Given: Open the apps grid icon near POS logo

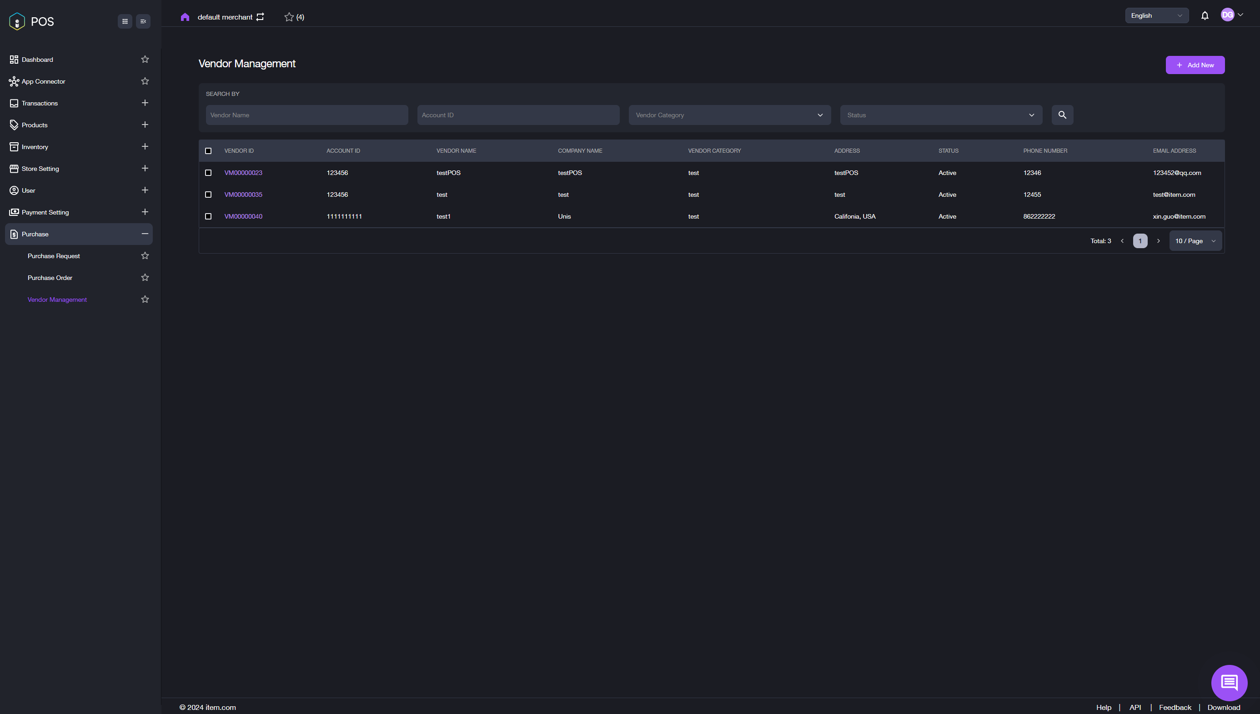Looking at the screenshot, I should tap(125, 21).
